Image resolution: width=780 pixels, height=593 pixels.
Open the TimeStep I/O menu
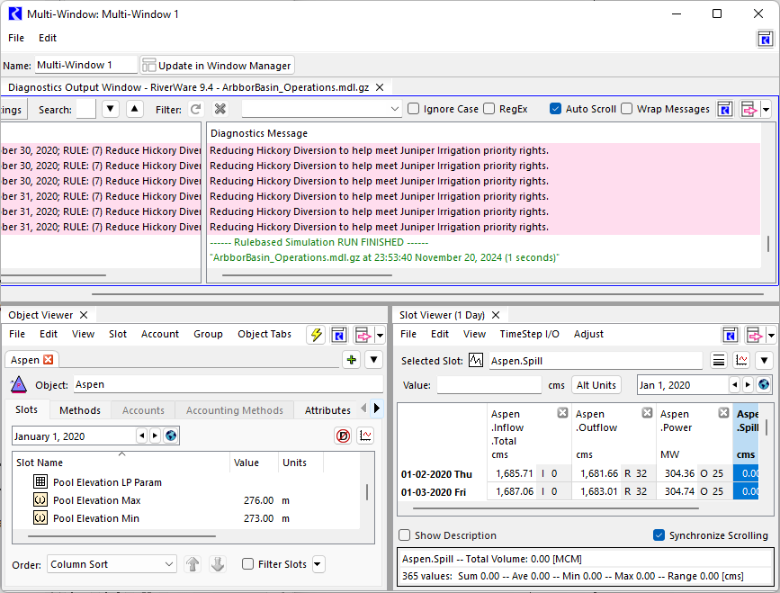(x=529, y=334)
